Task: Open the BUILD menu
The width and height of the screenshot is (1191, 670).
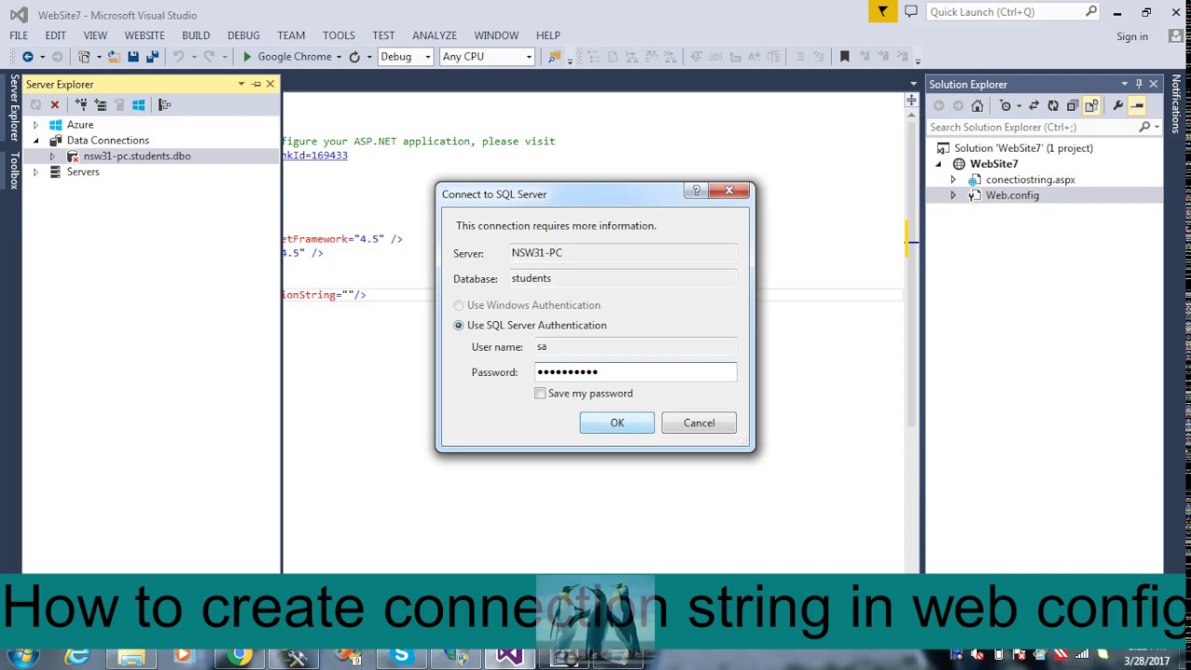Action: 195,35
